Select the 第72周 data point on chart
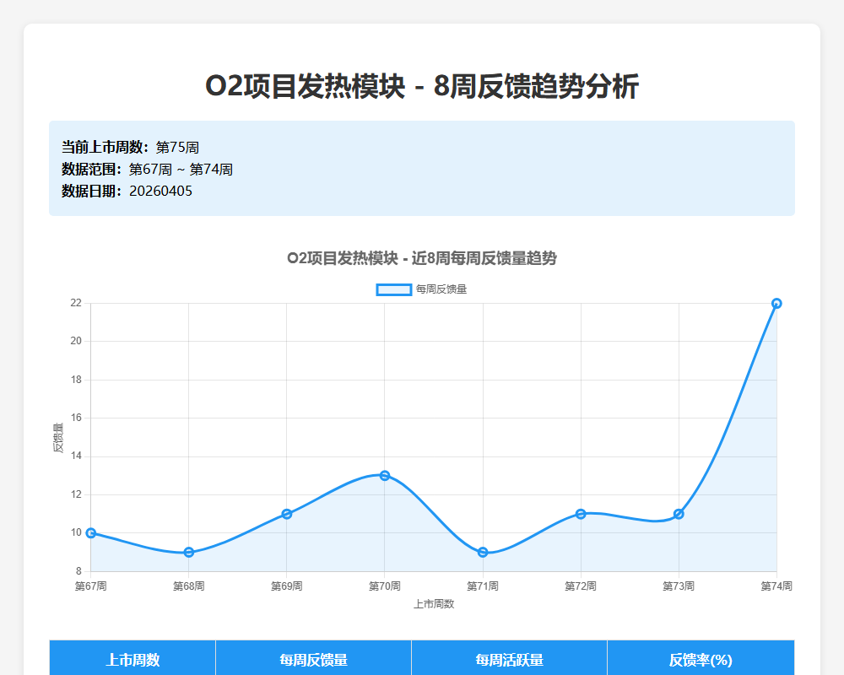 [x=581, y=514]
